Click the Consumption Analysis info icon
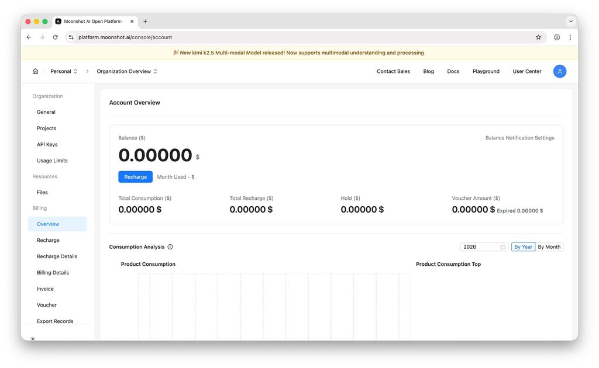The width and height of the screenshot is (599, 368). (x=170, y=247)
